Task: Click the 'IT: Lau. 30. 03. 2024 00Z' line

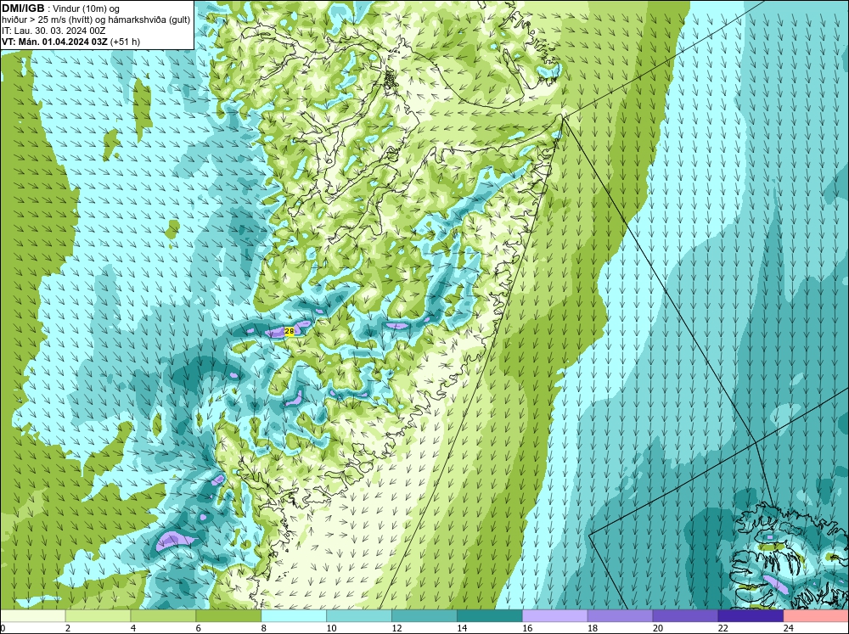Action: click(53, 31)
